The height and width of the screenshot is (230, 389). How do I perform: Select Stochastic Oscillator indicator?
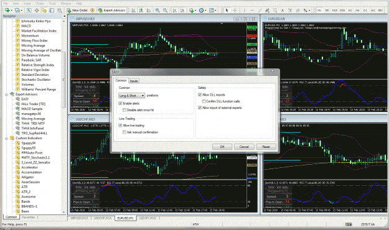tap(36, 80)
